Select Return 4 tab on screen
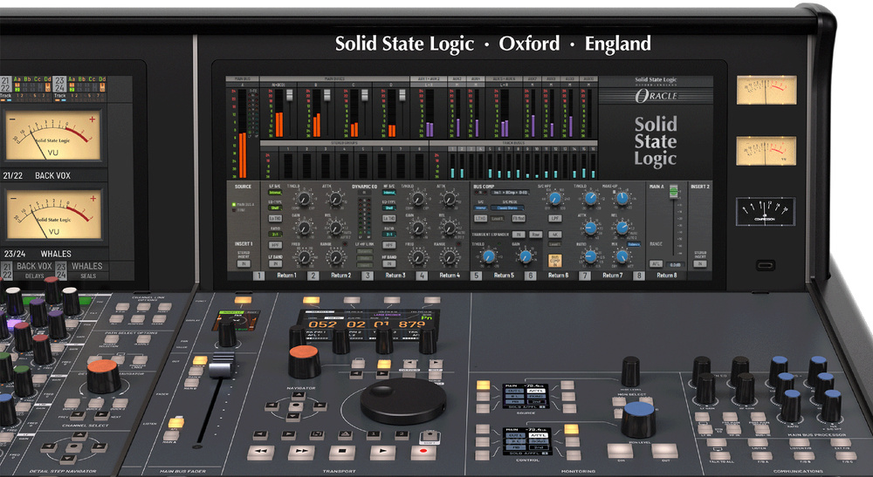This screenshot has height=477, width=873. tap(450, 276)
